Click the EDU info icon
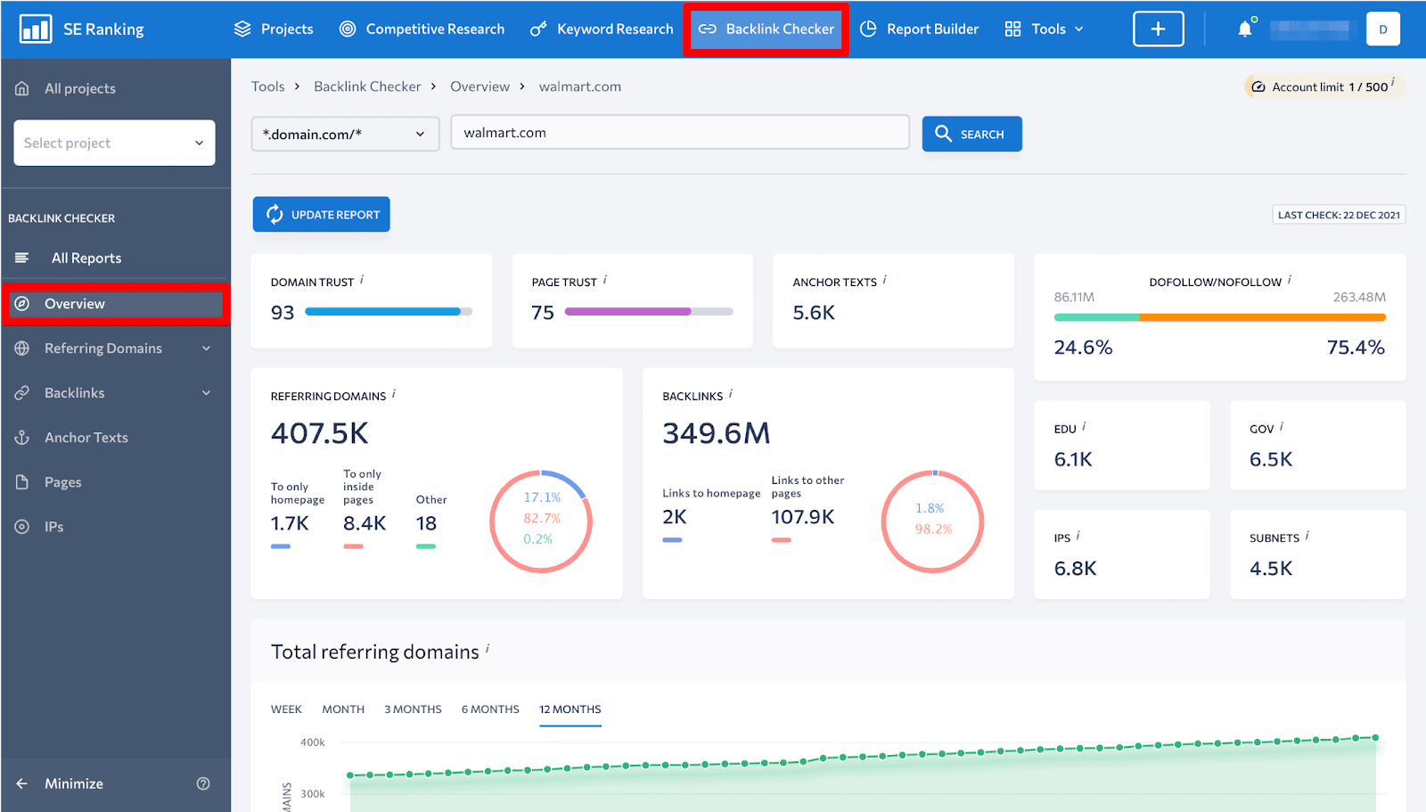 coord(1085,427)
